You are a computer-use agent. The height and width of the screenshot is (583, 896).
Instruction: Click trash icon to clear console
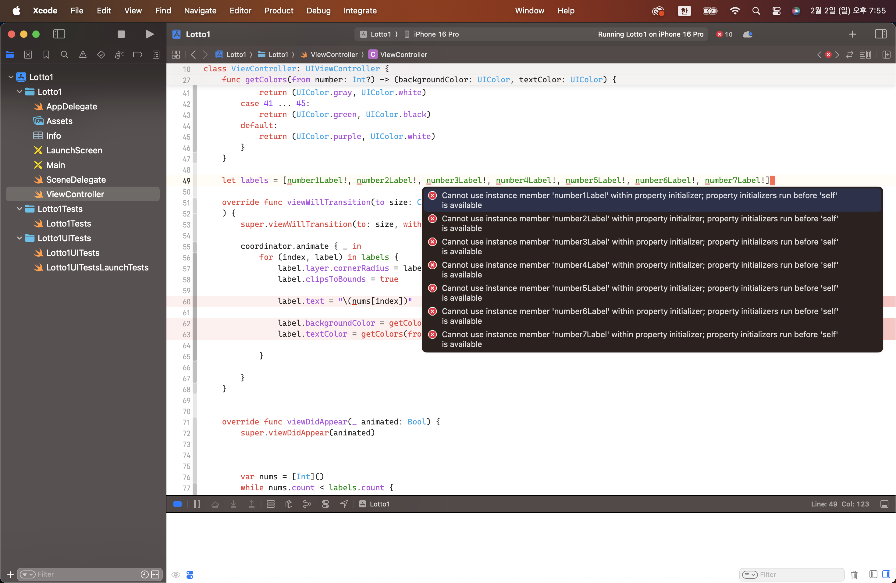(x=854, y=574)
